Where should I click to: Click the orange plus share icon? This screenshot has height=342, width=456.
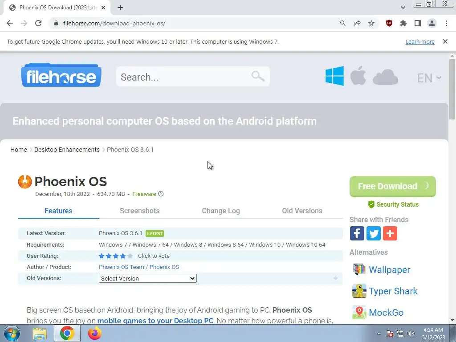pyautogui.click(x=390, y=233)
